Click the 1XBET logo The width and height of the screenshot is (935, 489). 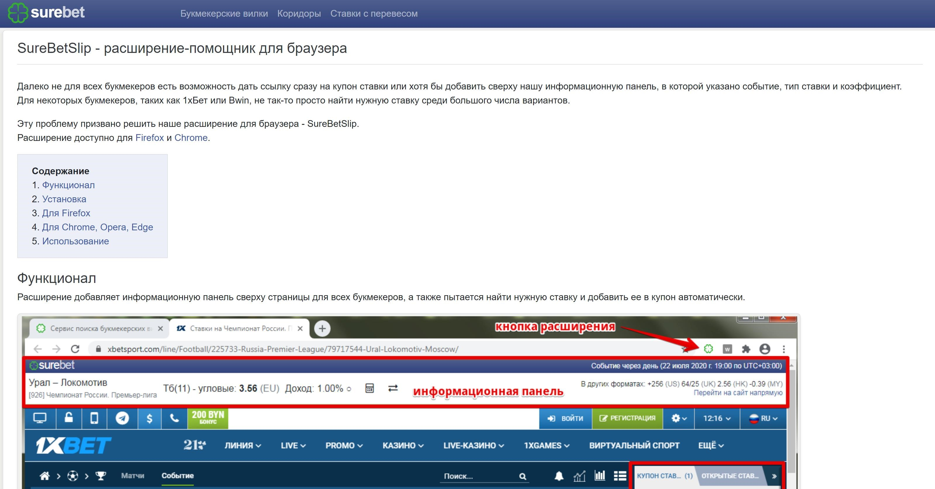[x=74, y=445]
